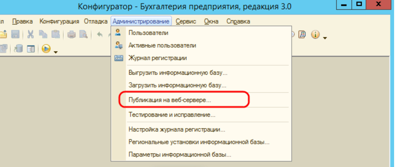Click the Undo arrow toolbar icon
Screen dimensions: 396x167
[x=100, y=35]
